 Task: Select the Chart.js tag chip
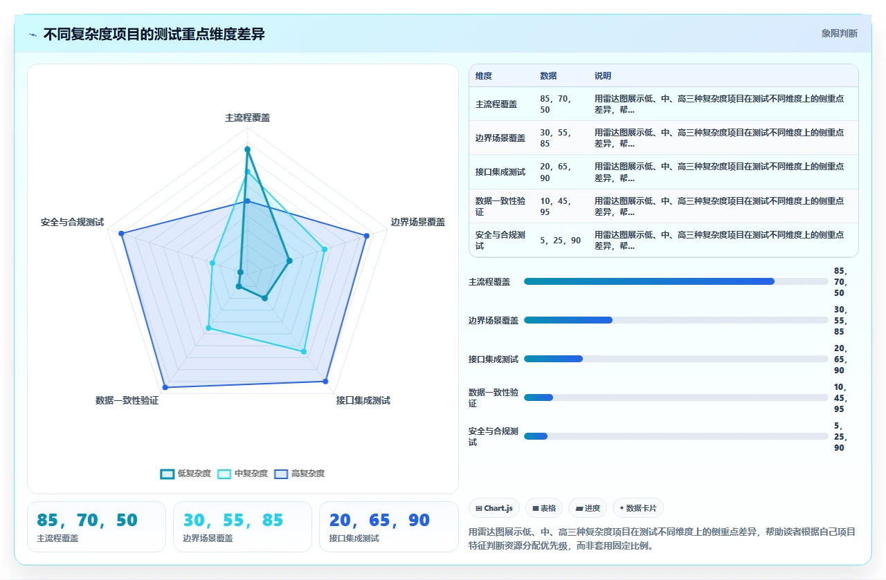[x=494, y=508]
